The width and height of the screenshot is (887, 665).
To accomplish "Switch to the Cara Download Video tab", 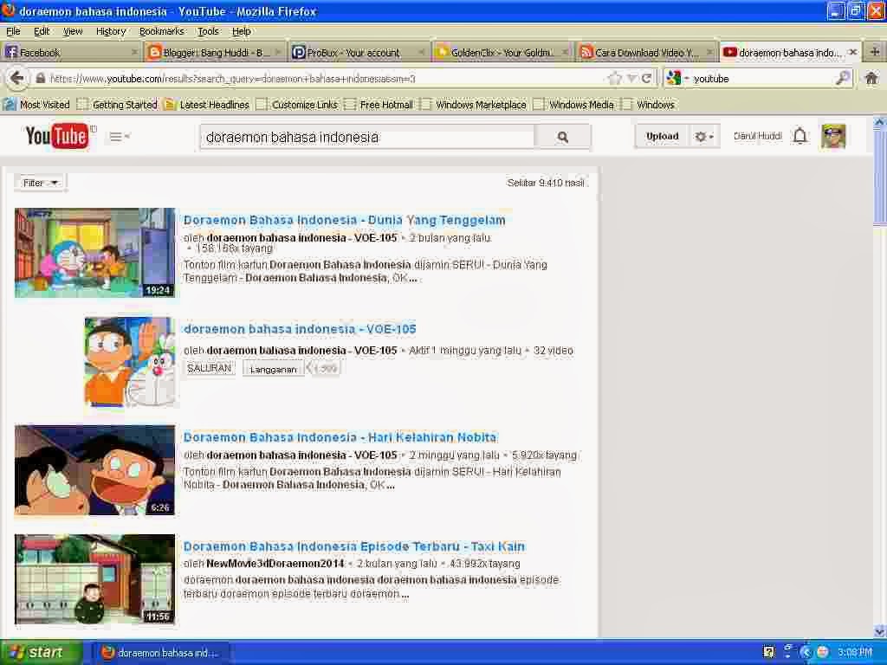I will pyautogui.click(x=646, y=53).
